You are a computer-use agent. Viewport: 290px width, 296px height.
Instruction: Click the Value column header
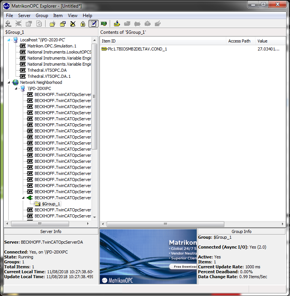(270, 41)
